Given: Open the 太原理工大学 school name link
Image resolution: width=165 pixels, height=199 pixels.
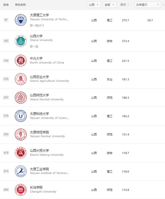Looking at the screenshot, I should 39,15.
